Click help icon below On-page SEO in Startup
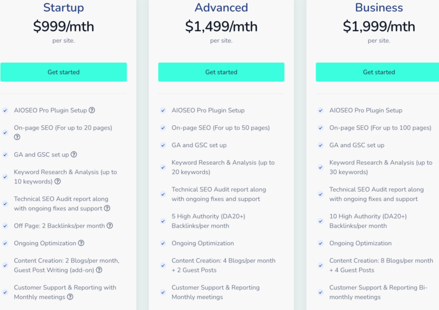The height and width of the screenshot is (310, 439). [x=17, y=137]
